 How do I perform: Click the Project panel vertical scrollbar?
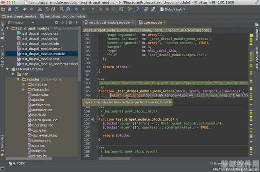pyautogui.click(x=80, y=53)
